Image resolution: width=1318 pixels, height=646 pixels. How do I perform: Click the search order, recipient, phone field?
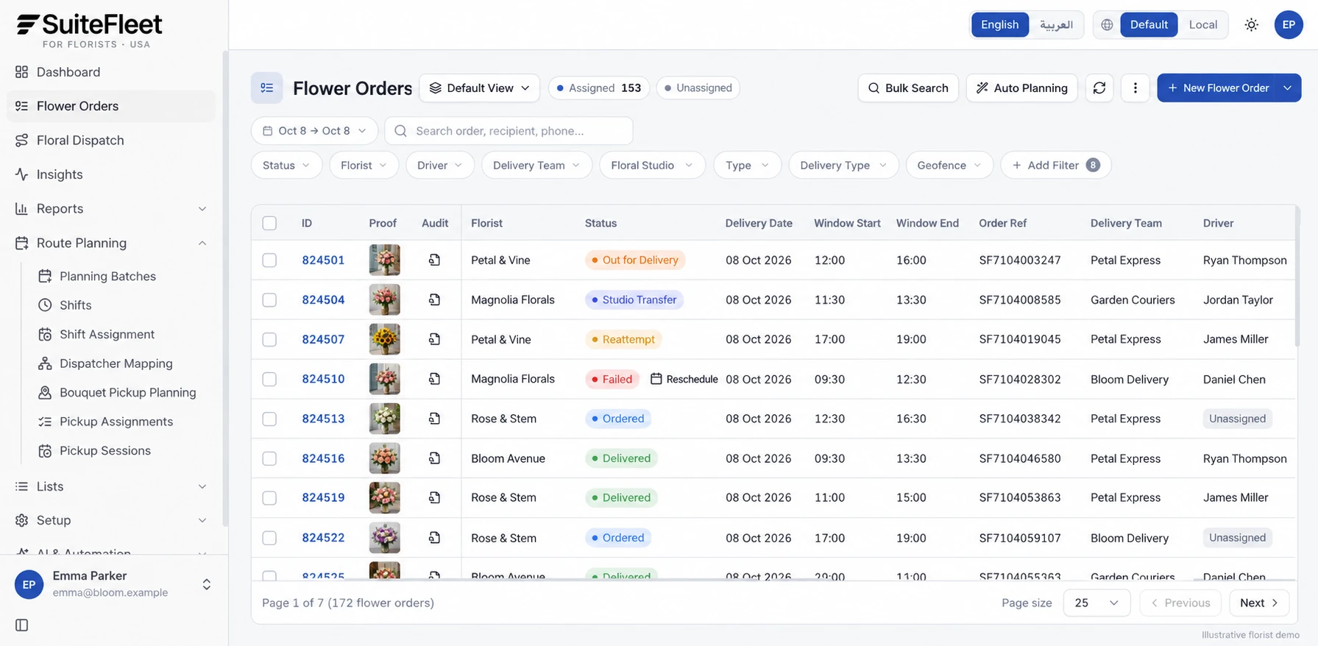(x=509, y=131)
